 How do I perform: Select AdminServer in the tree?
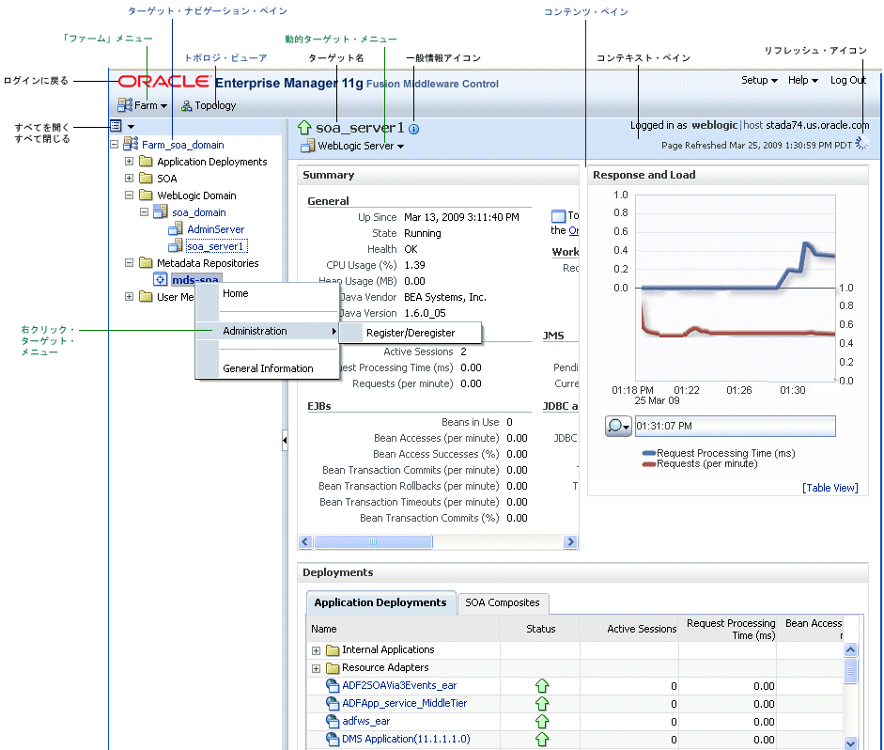(x=215, y=229)
